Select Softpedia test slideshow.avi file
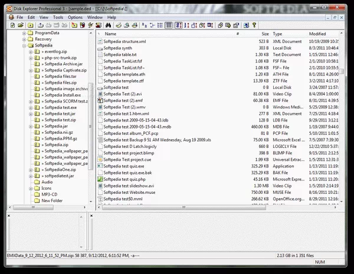This screenshot has height=274, width=354. pos(129,186)
